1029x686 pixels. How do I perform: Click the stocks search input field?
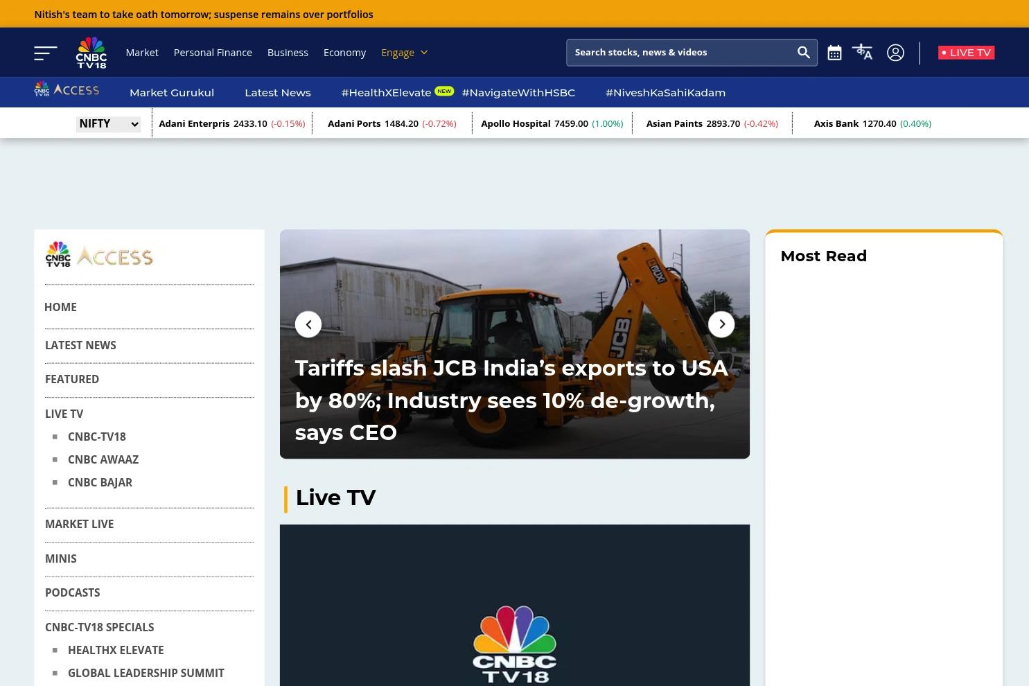(x=679, y=52)
